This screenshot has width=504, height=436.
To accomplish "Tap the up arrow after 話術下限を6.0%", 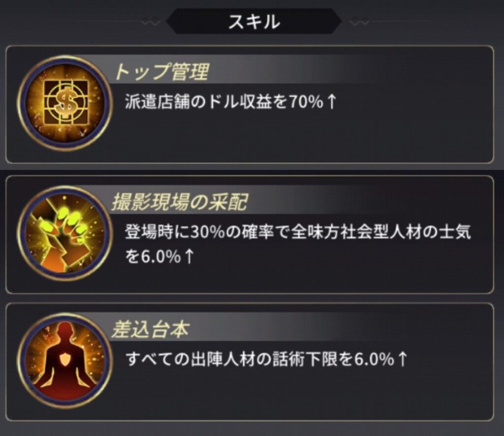I will (x=403, y=359).
